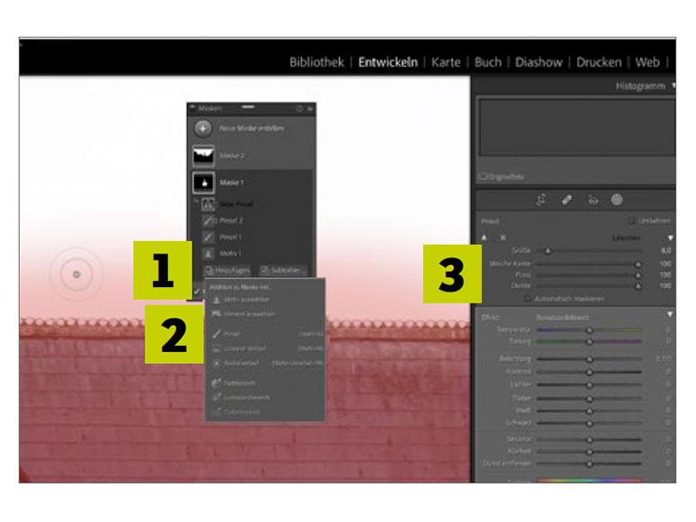Open the Web module

coord(647,62)
